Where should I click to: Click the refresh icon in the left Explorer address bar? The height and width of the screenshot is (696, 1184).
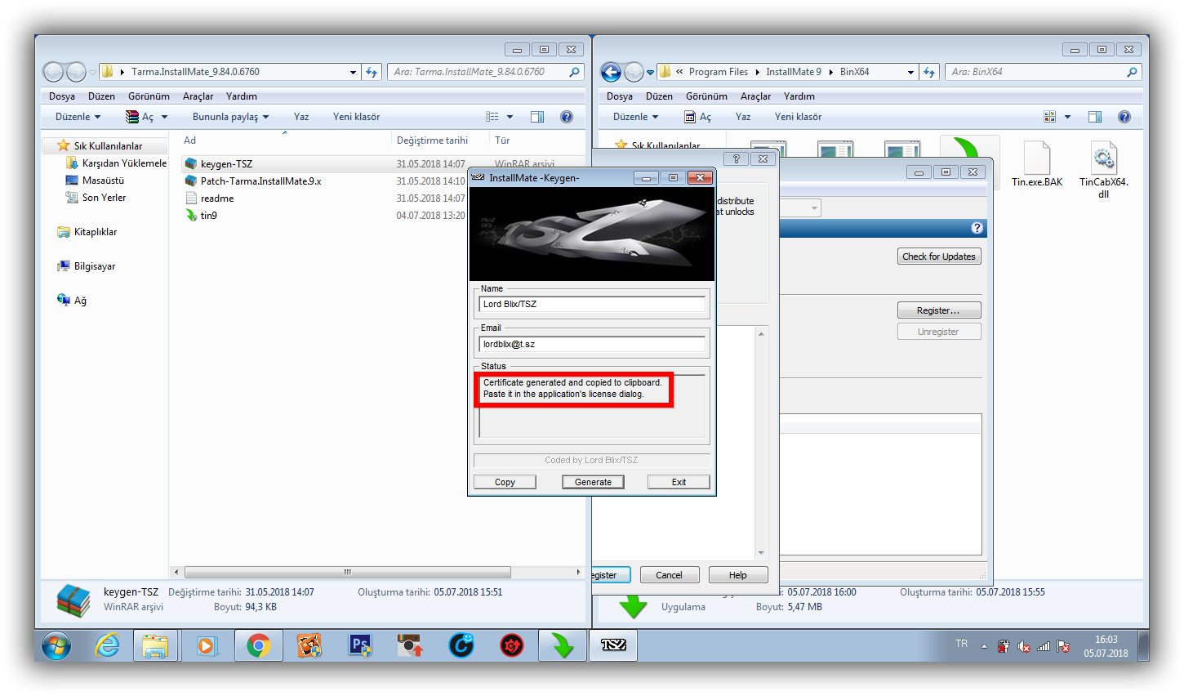372,72
